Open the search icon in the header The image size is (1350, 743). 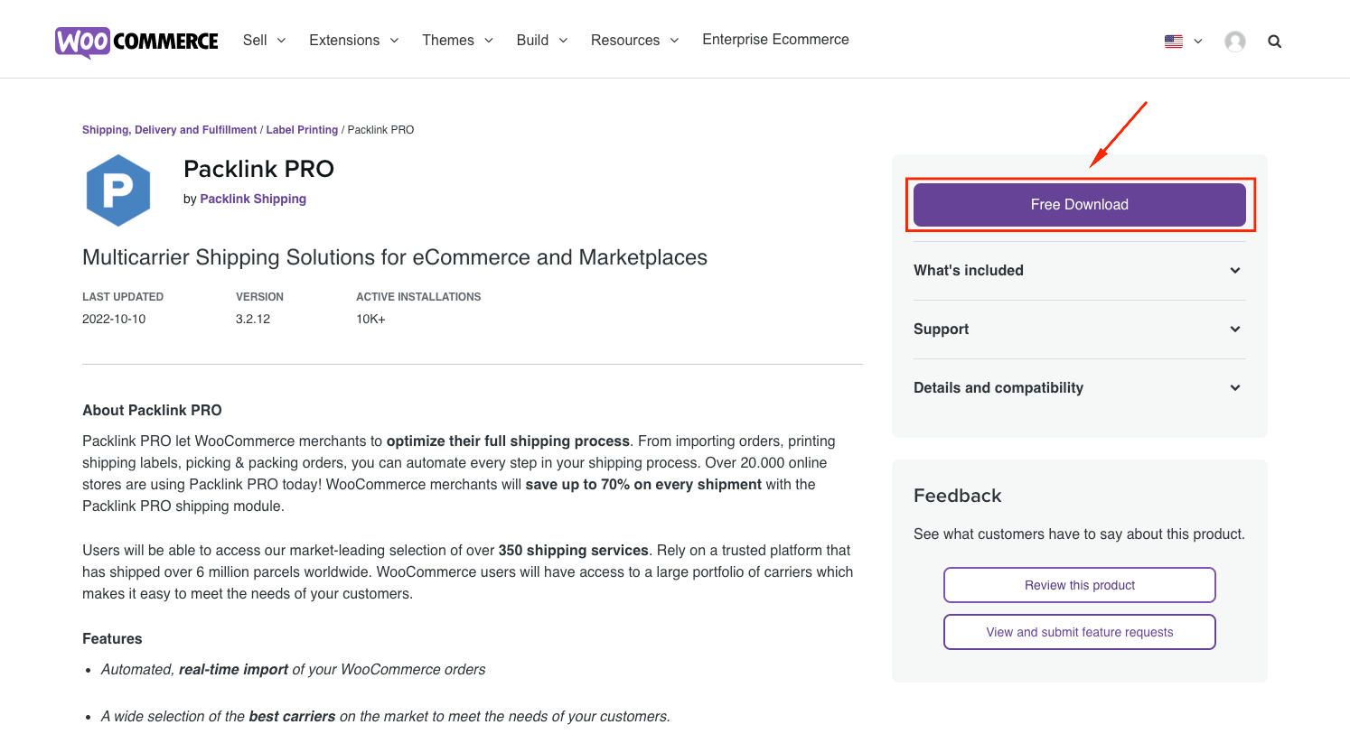[x=1274, y=41]
